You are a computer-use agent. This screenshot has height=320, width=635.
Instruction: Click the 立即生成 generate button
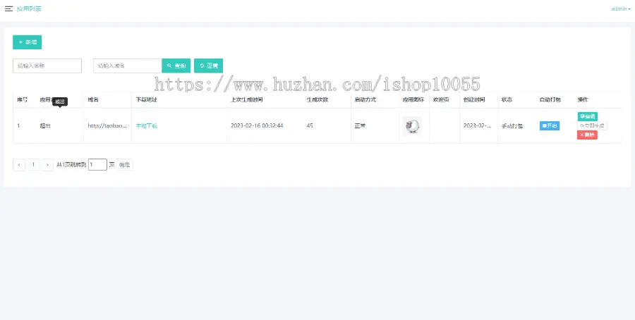(x=592, y=126)
